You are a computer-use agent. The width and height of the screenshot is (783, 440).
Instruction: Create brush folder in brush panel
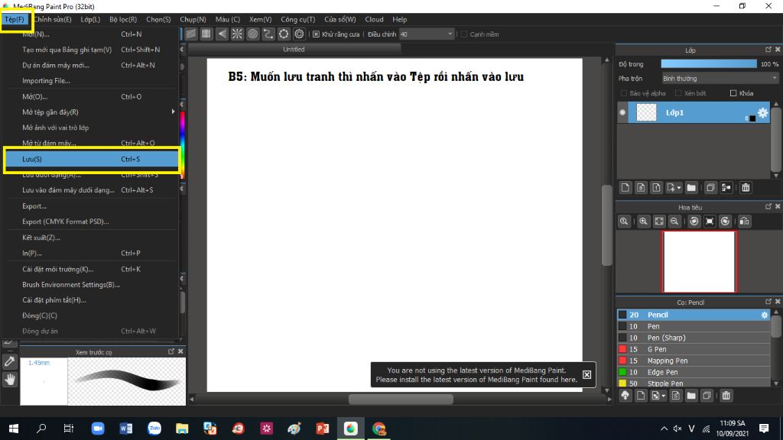tap(691, 396)
